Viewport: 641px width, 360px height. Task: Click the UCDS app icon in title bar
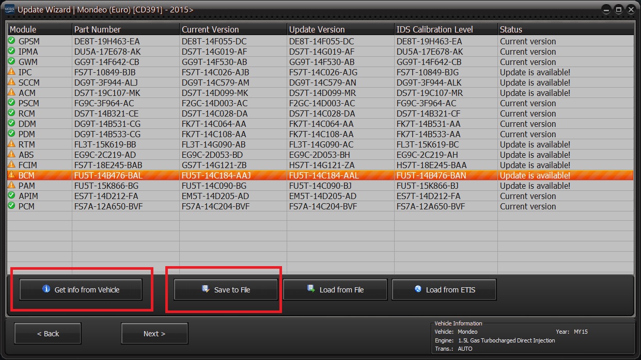click(x=9, y=9)
